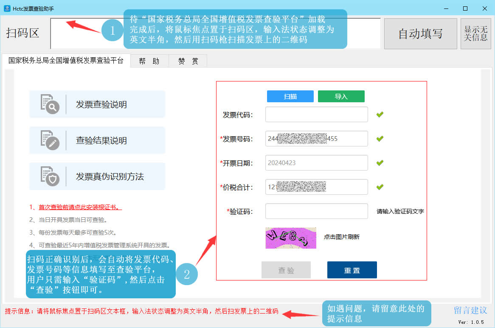Click the 显示无关信息 button
This screenshot has height=328, width=495.
pos(476,34)
